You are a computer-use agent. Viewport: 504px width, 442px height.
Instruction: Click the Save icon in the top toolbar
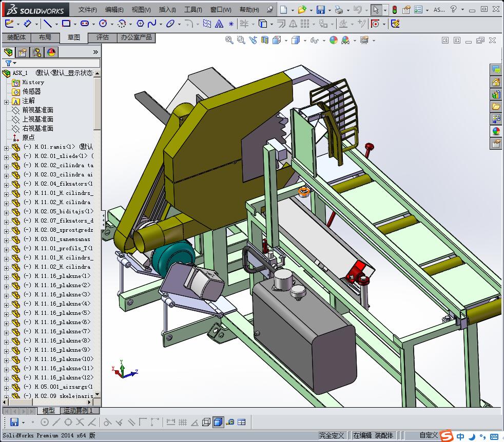(x=320, y=10)
